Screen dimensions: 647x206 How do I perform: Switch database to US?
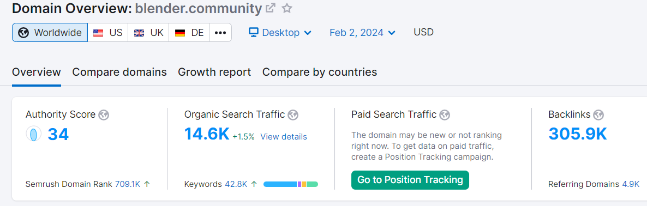(x=107, y=33)
